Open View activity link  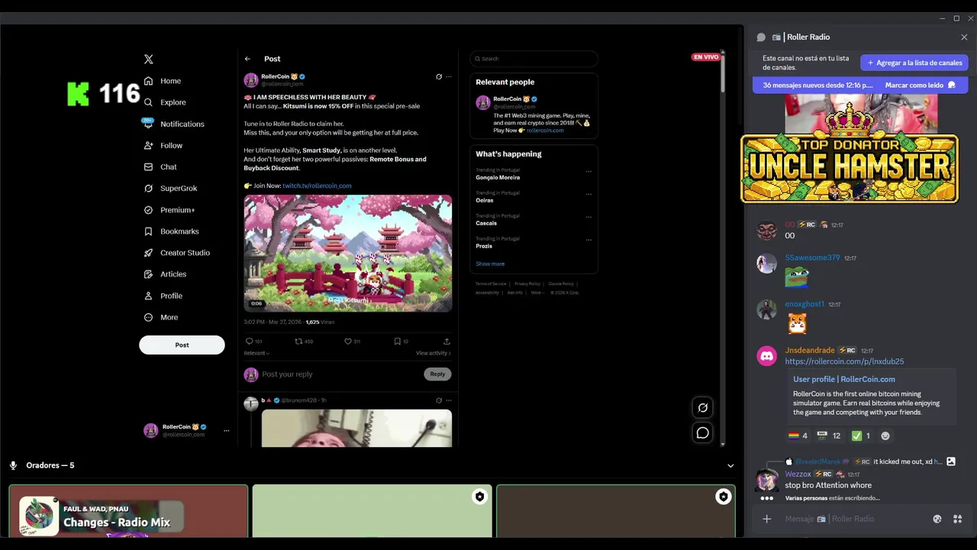[x=434, y=353]
